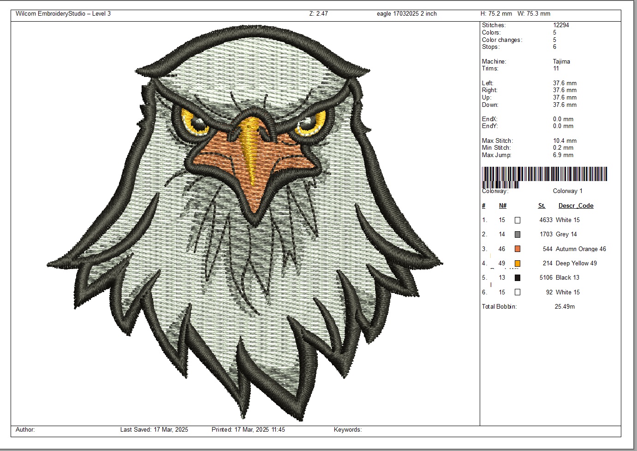This screenshot has width=637, height=451.
Task: Click the barcode above the Colorway label
Action: coord(544,175)
